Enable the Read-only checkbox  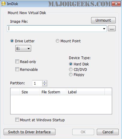click(x=17, y=62)
